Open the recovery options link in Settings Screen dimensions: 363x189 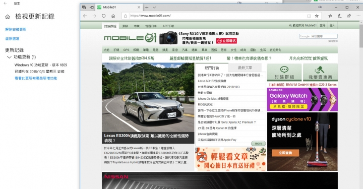tap(12, 39)
